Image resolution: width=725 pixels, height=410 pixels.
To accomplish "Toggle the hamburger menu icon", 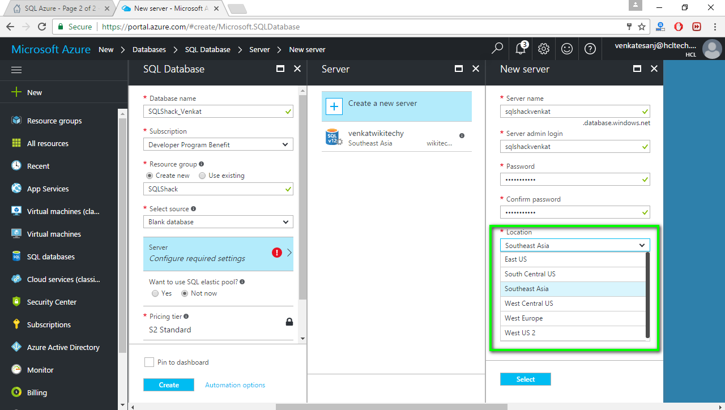I will (16, 70).
